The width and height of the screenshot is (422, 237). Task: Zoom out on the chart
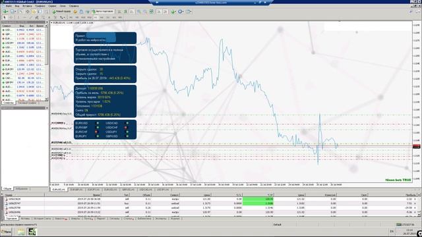pos(145,12)
